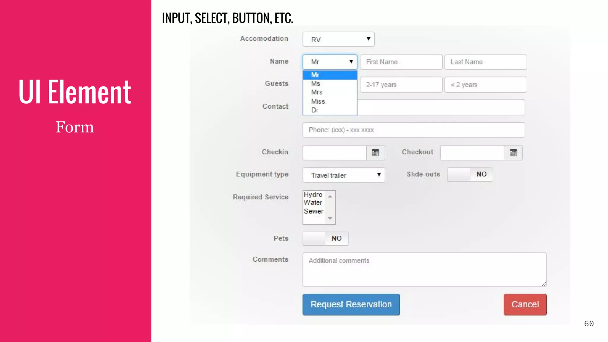Click Required Service list scroll down arrow
This screenshot has width=608, height=342.
click(x=330, y=218)
